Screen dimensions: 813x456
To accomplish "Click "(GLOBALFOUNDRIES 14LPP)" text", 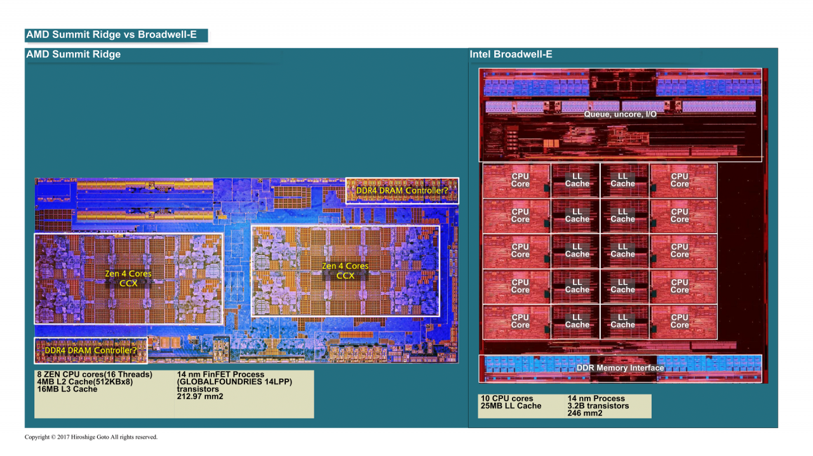I will (x=234, y=382).
